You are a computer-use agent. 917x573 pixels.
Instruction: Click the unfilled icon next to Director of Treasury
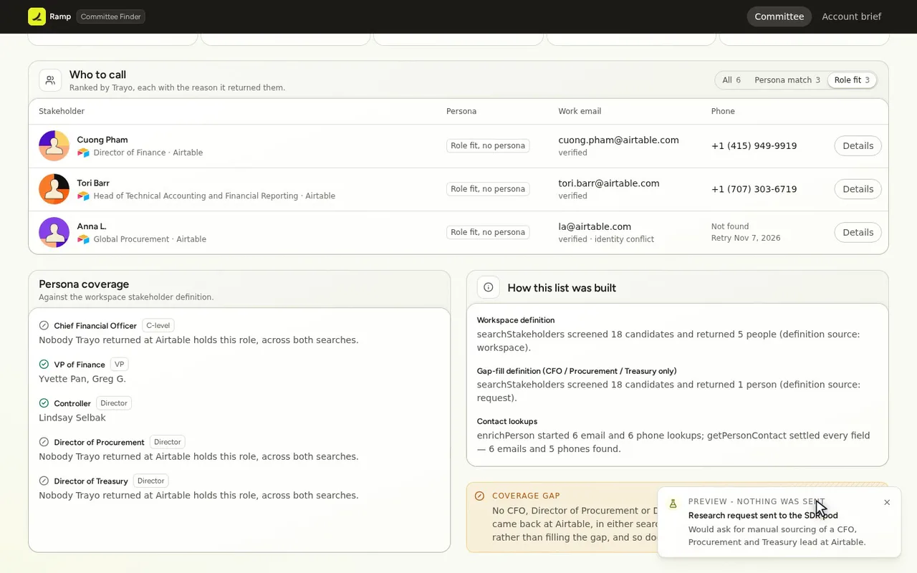click(x=44, y=481)
